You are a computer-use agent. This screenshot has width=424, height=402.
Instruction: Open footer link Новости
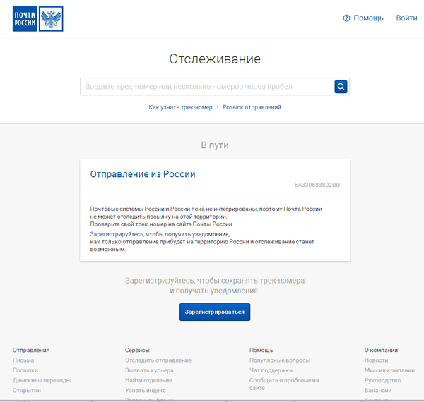point(376,360)
